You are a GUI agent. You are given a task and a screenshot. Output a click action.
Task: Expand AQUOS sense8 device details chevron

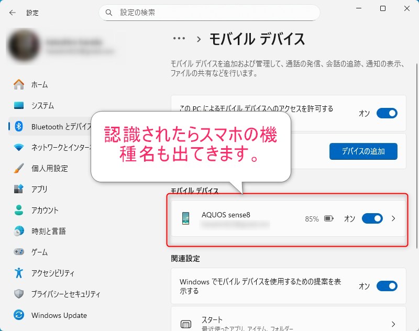pos(394,218)
